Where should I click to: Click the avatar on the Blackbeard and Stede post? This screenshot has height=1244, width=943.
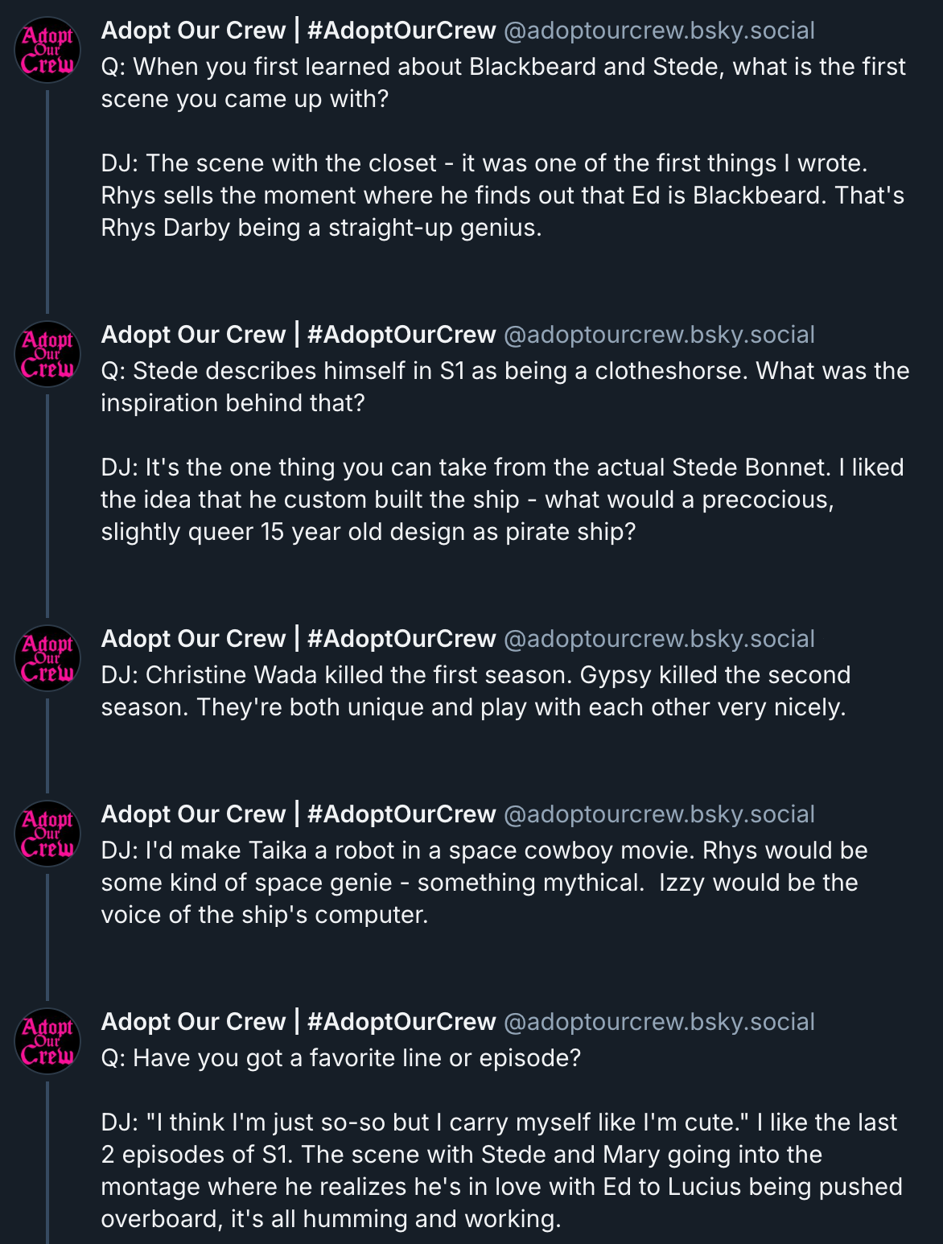tap(47, 48)
